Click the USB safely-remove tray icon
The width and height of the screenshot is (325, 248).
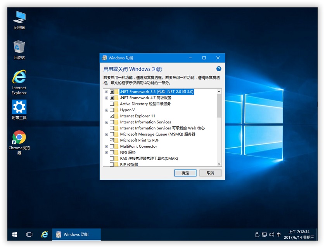click(x=257, y=234)
